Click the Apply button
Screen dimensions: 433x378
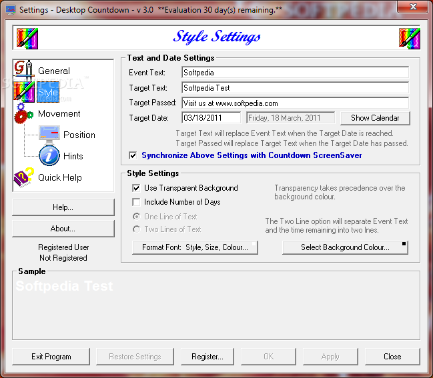pos(330,357)
